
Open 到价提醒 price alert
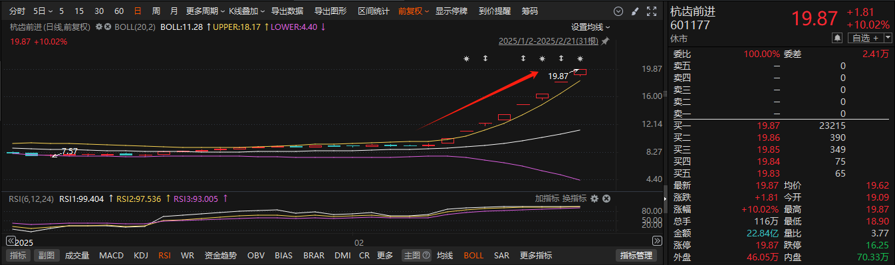tap(495, 11)
